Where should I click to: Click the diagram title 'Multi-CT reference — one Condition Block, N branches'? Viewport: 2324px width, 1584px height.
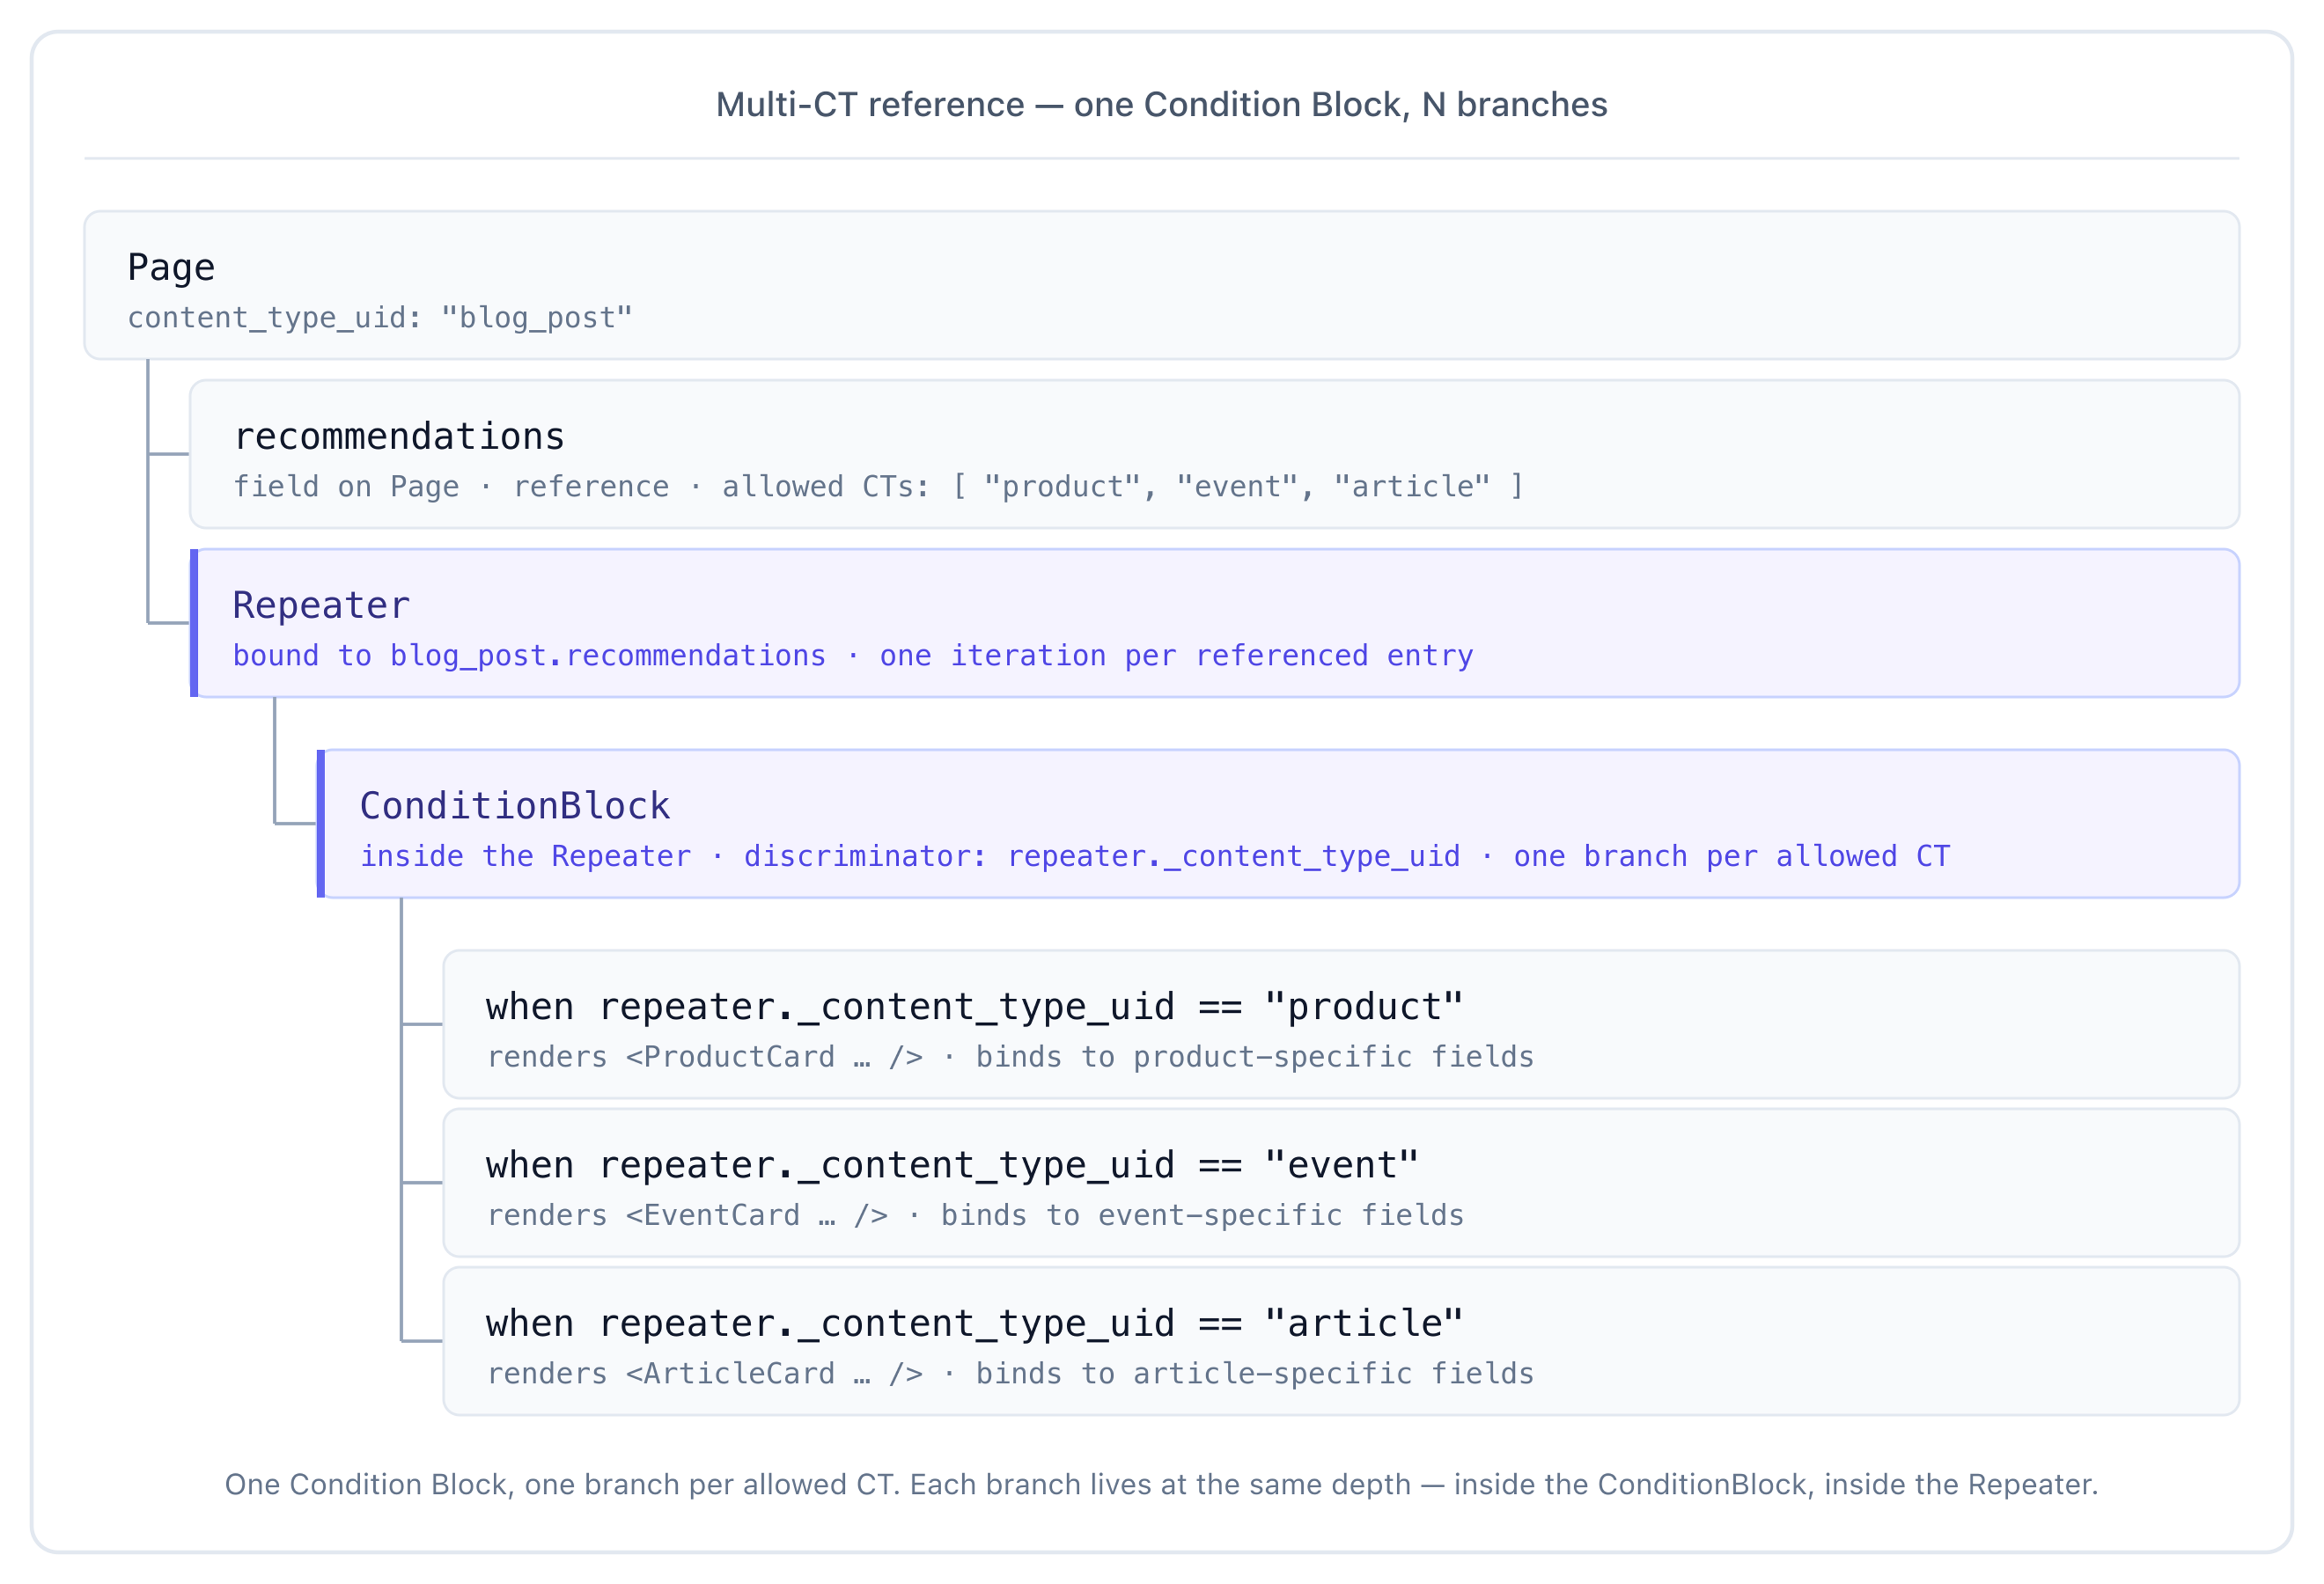tap(1161, 104)
